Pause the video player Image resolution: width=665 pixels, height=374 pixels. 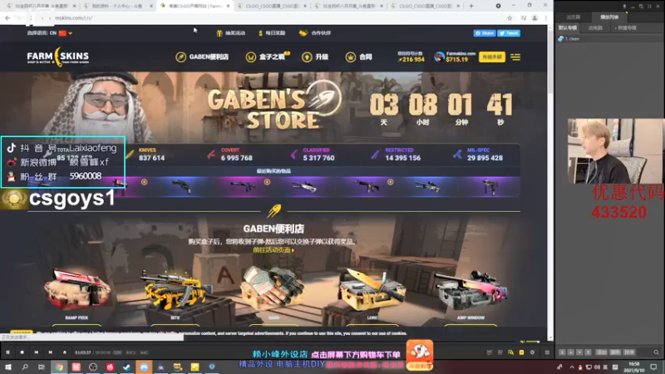tap(7, 352)
